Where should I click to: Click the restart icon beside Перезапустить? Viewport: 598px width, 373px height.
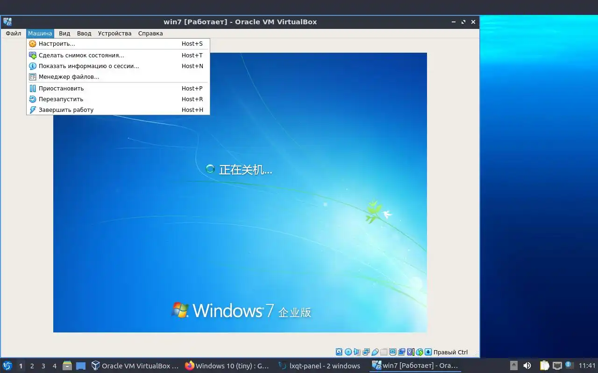(32, 99)
